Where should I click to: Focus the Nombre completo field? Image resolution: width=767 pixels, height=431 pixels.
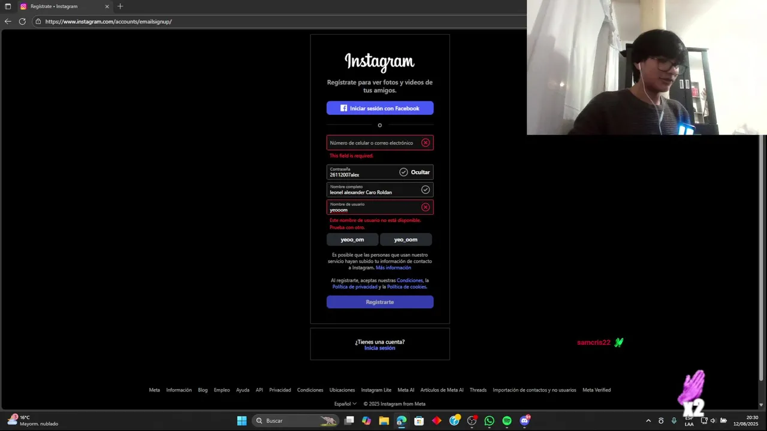click(x=380, y=190)
